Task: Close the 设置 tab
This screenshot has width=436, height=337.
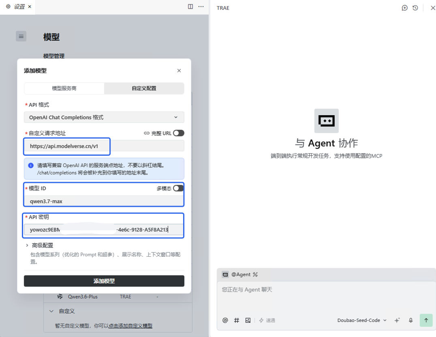Action: pos(30,6)
